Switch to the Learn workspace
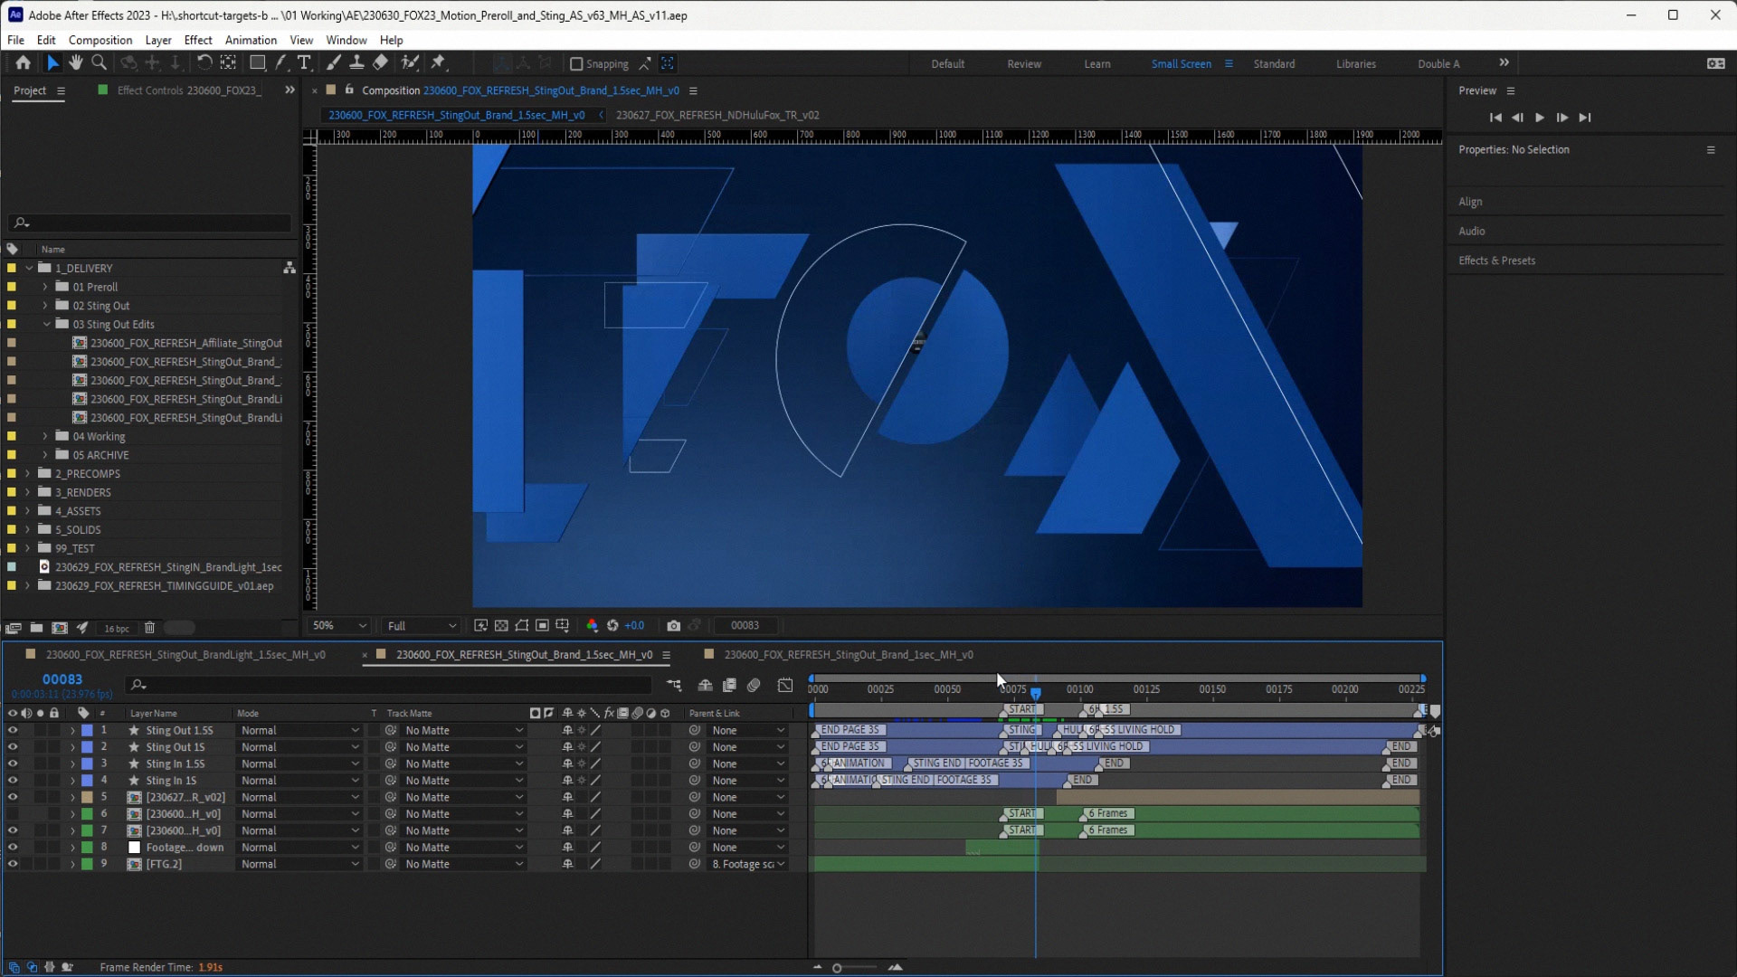Image resolution: width=1737 pixels, height=977 pixels. [x=1096, y=63]
